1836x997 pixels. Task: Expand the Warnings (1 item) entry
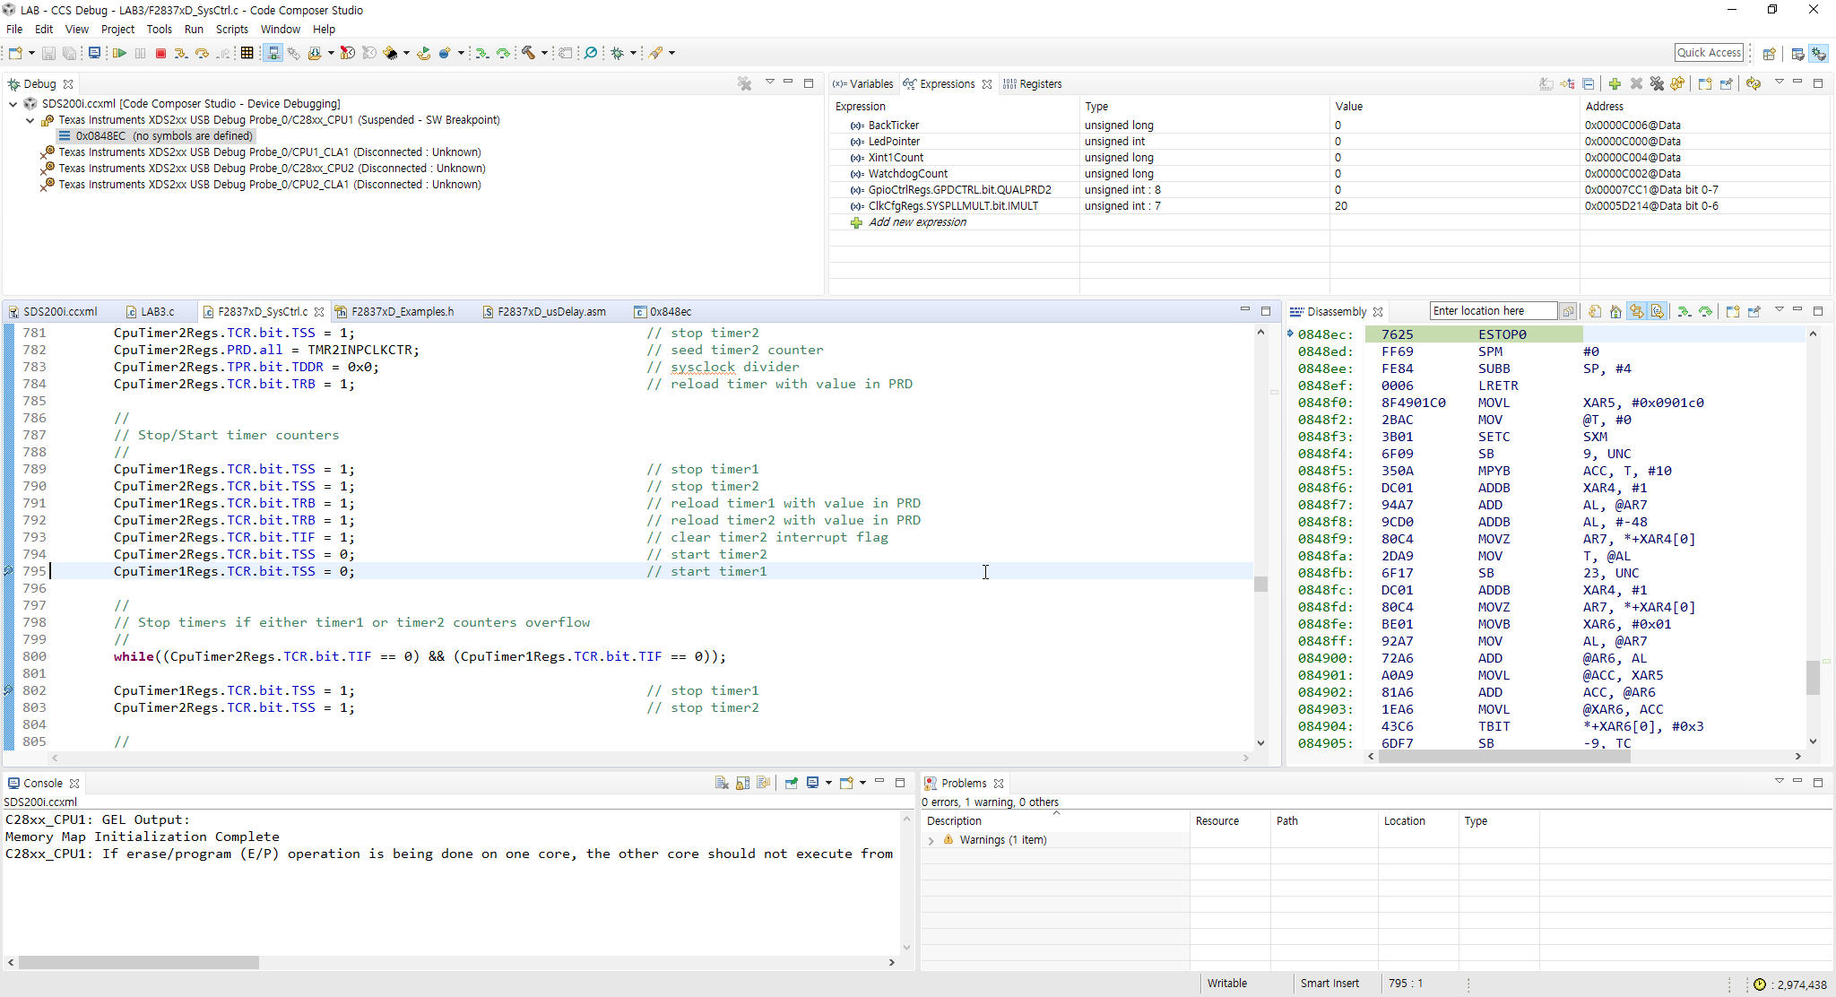tap(931, 841)
